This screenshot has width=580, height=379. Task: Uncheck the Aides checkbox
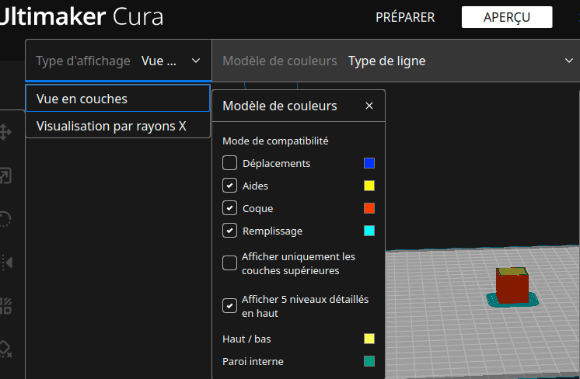(x=229, y=186)
